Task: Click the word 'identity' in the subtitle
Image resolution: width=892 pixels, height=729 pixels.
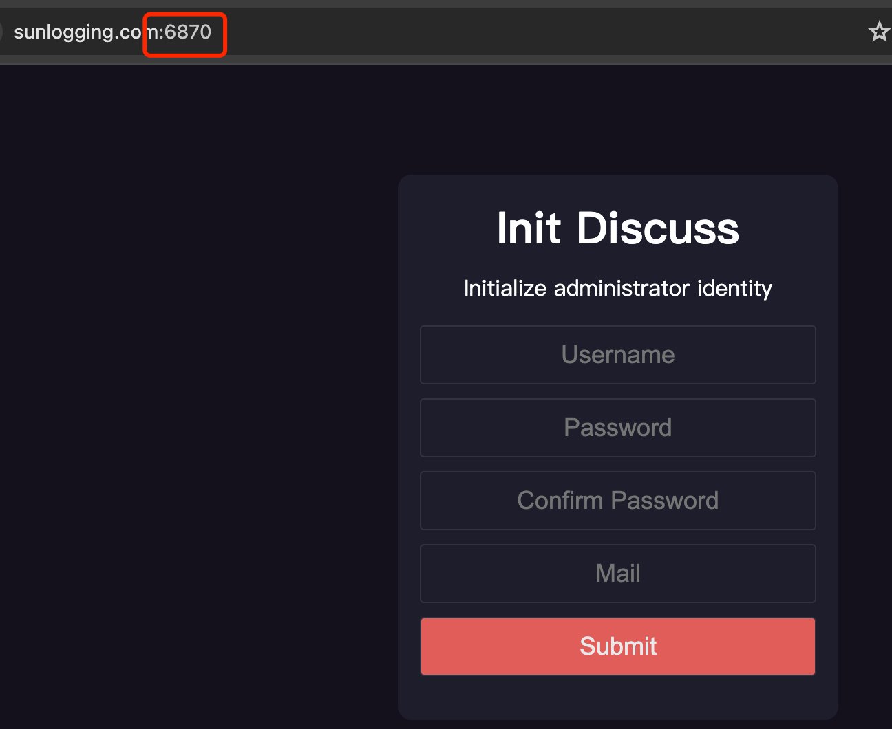Action: click(x=734, y=288)
